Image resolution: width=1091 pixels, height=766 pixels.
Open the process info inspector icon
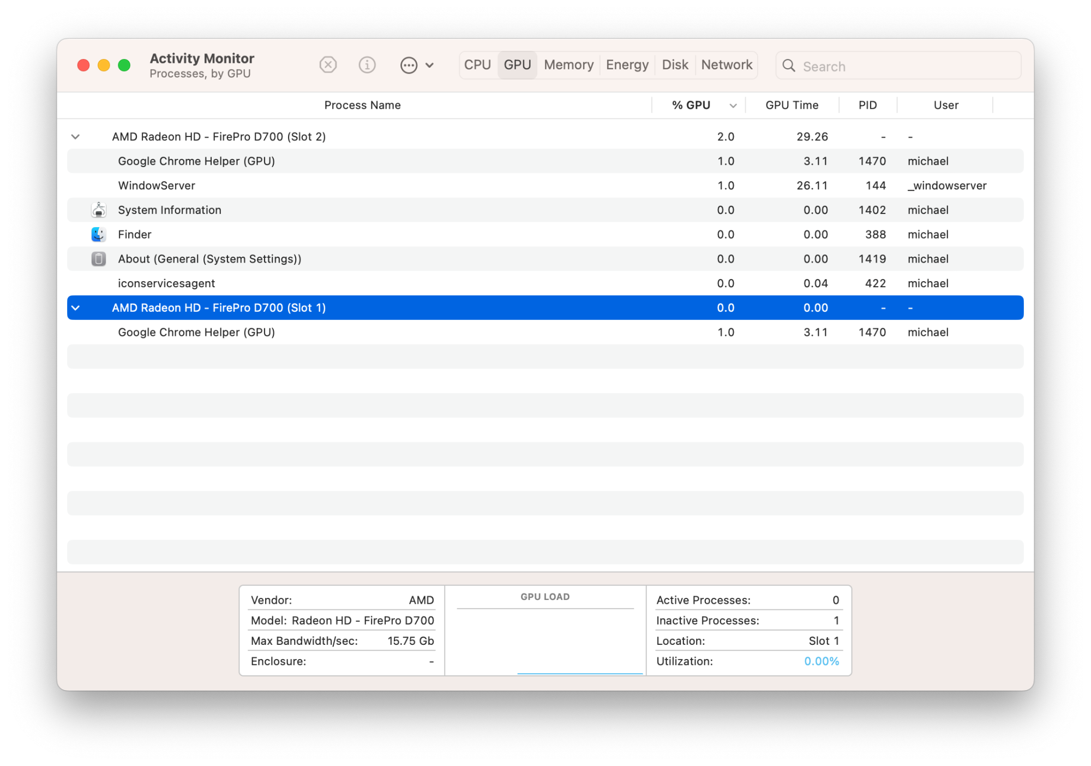tap(367, 65)
